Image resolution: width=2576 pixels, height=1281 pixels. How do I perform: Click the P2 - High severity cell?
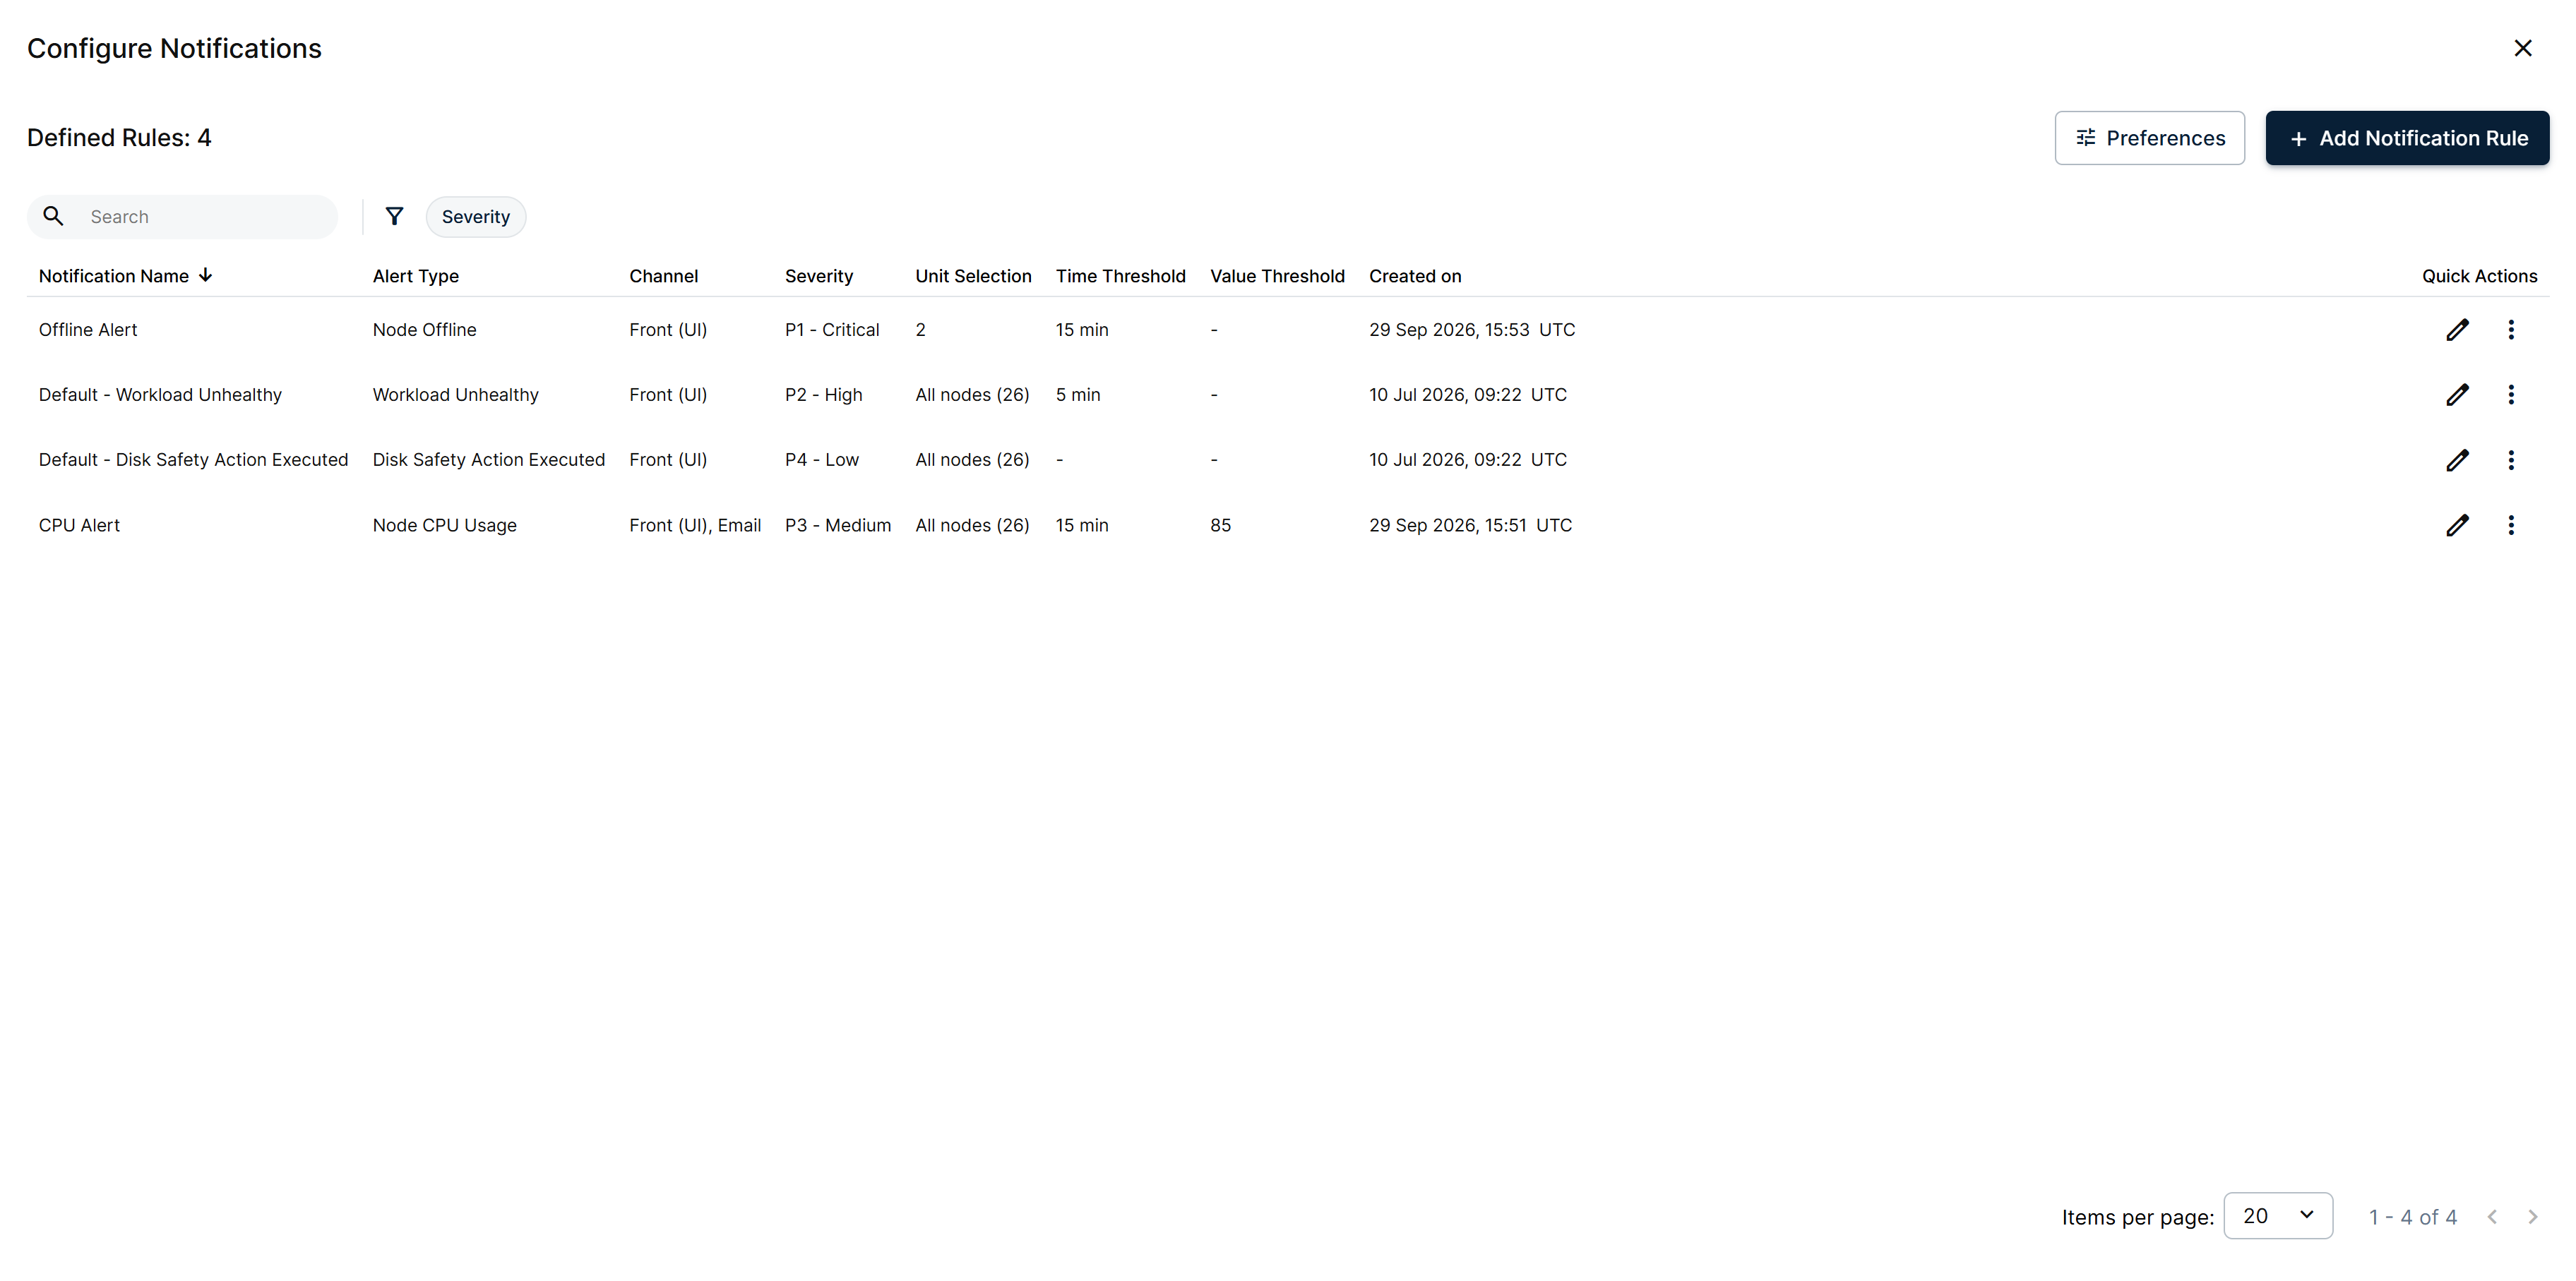[x=824, y=395]
